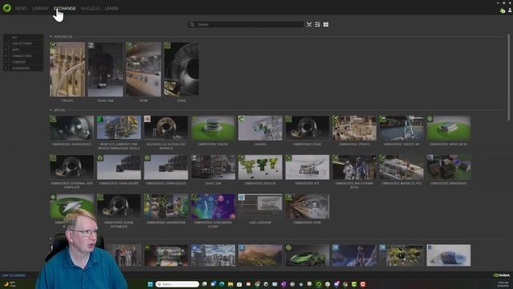Expand the Collections category arrow
Image resolution: width=513 pixels, height=289 pixels.
[6, 43]
